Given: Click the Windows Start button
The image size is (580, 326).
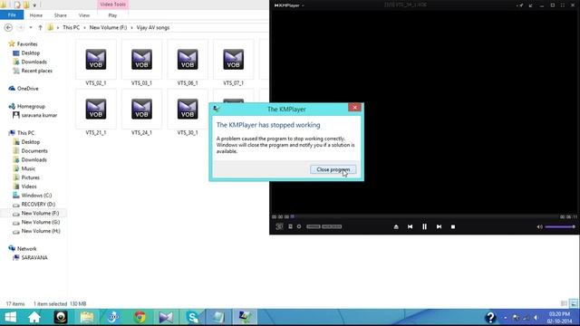Looking at the screenshot, I should pyautogui.click(x=10, y=317).
